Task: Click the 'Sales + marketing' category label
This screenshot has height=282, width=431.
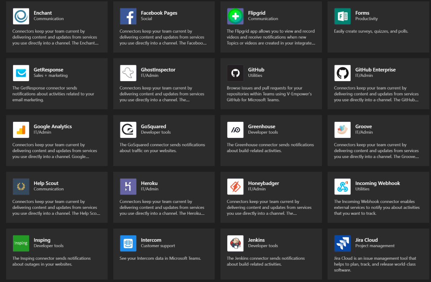Action: tap(51, 76)
